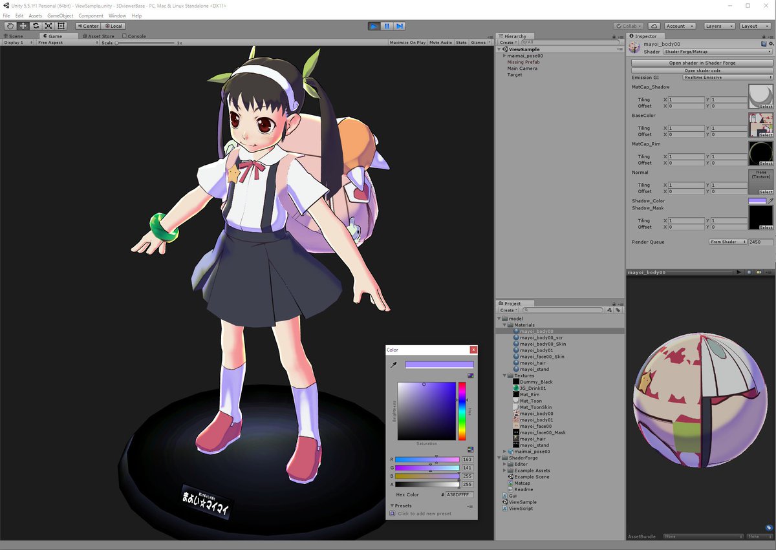
Task: Select the Rotate tool in toolbar
Action: [x=36, y=26]
